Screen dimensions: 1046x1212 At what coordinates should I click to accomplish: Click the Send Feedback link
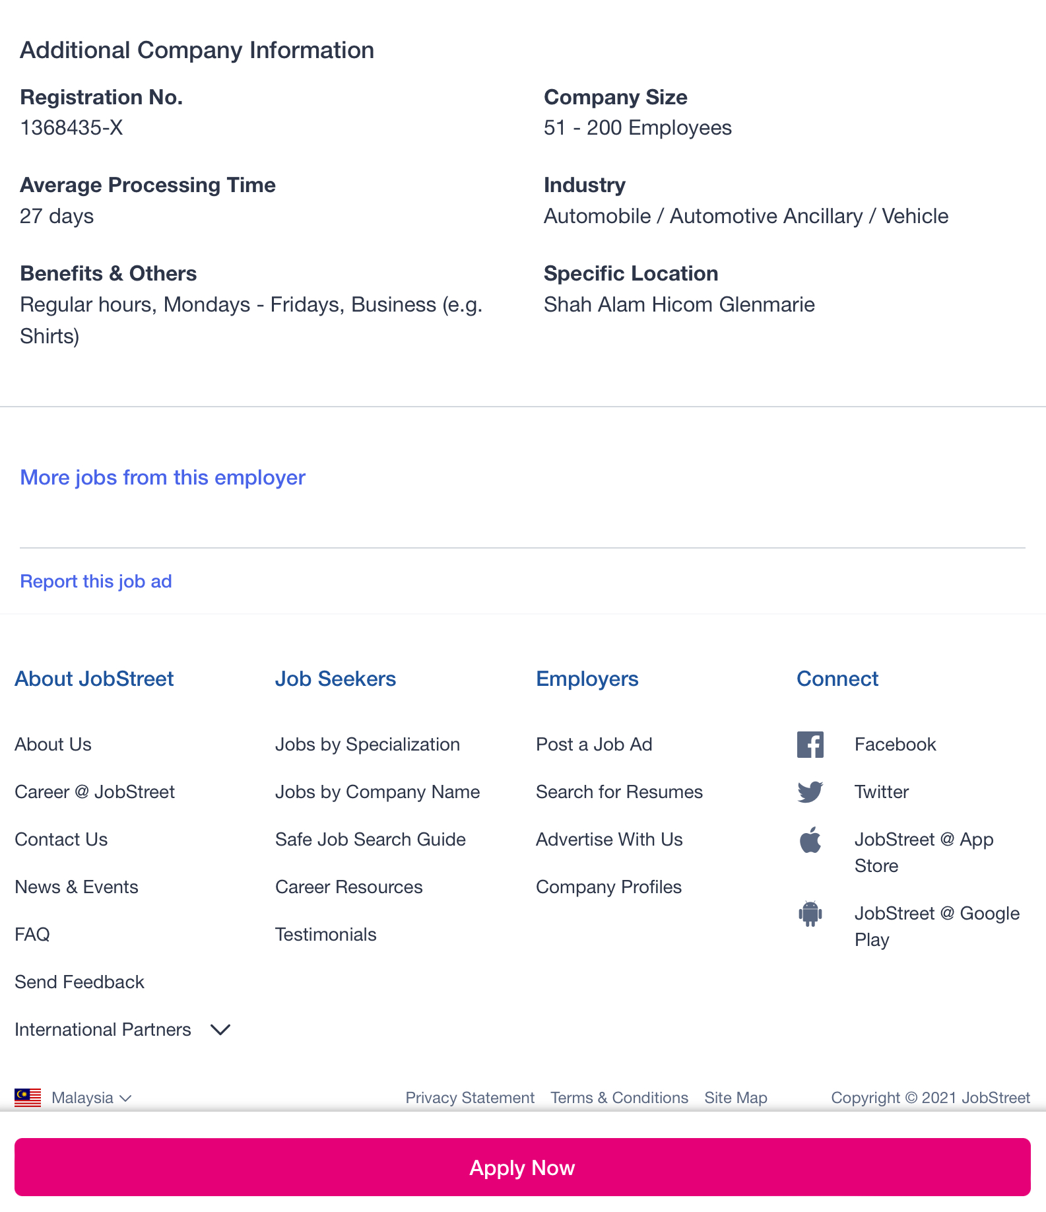tap(79, 982)
